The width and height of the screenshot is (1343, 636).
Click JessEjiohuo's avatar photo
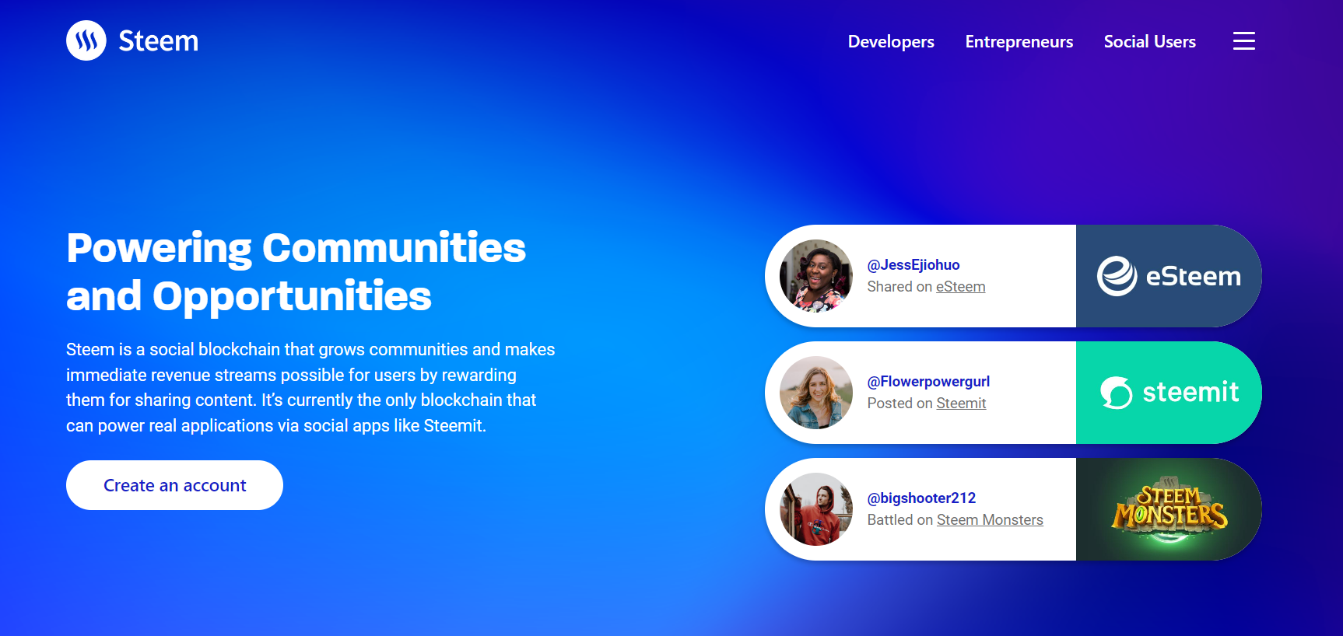click(816, 276)
